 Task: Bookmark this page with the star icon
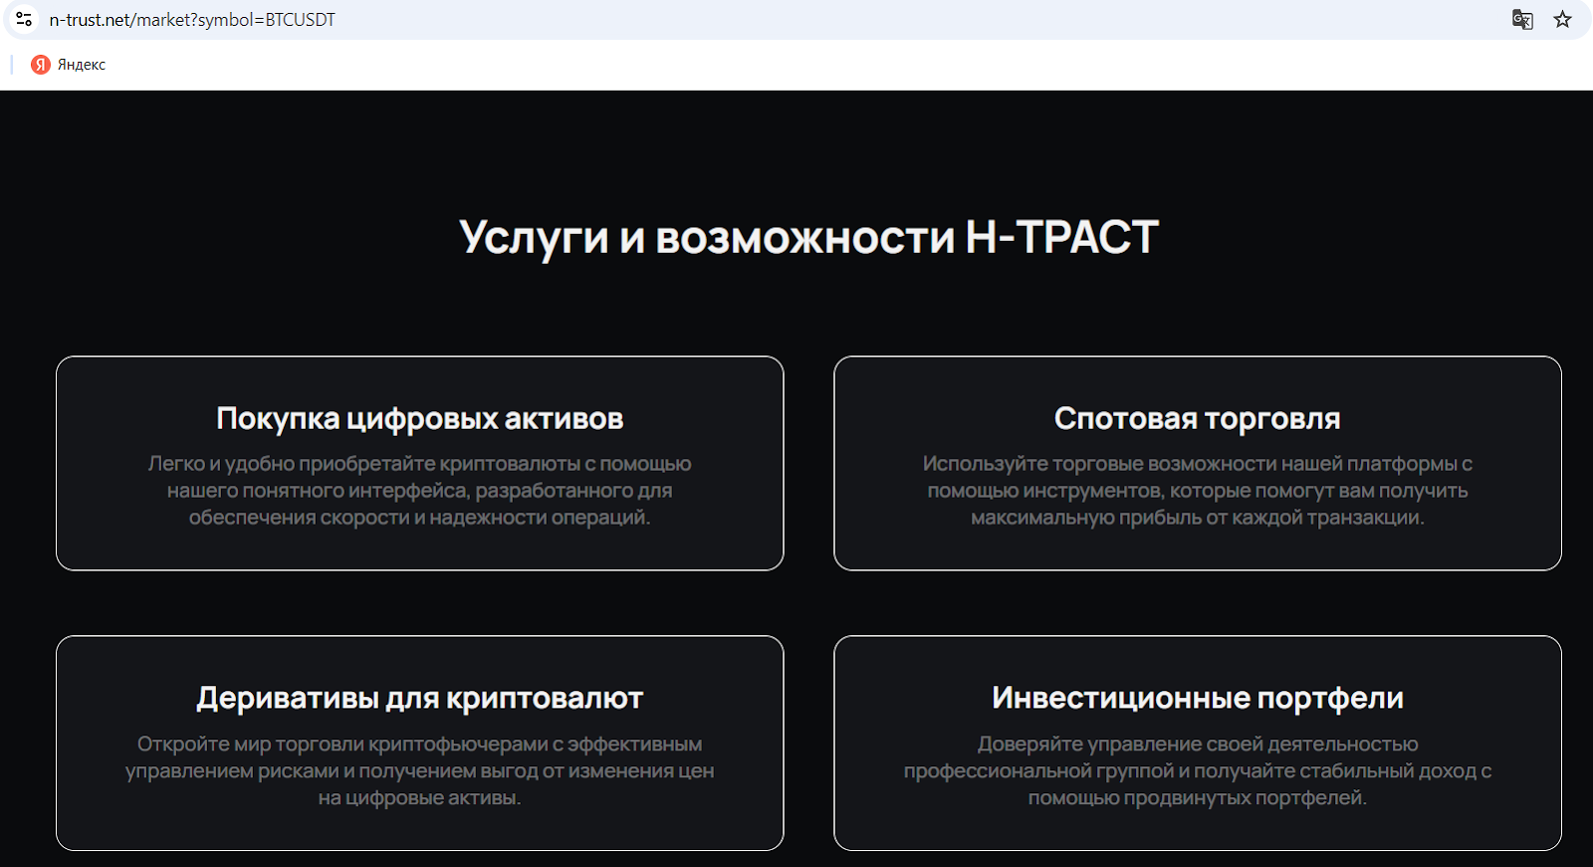tap(1562, 19)
